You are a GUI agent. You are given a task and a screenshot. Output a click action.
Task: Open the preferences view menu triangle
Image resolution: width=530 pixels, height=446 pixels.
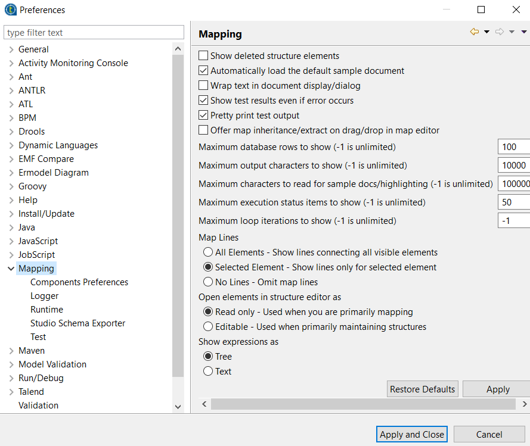(x=524, y=32)
